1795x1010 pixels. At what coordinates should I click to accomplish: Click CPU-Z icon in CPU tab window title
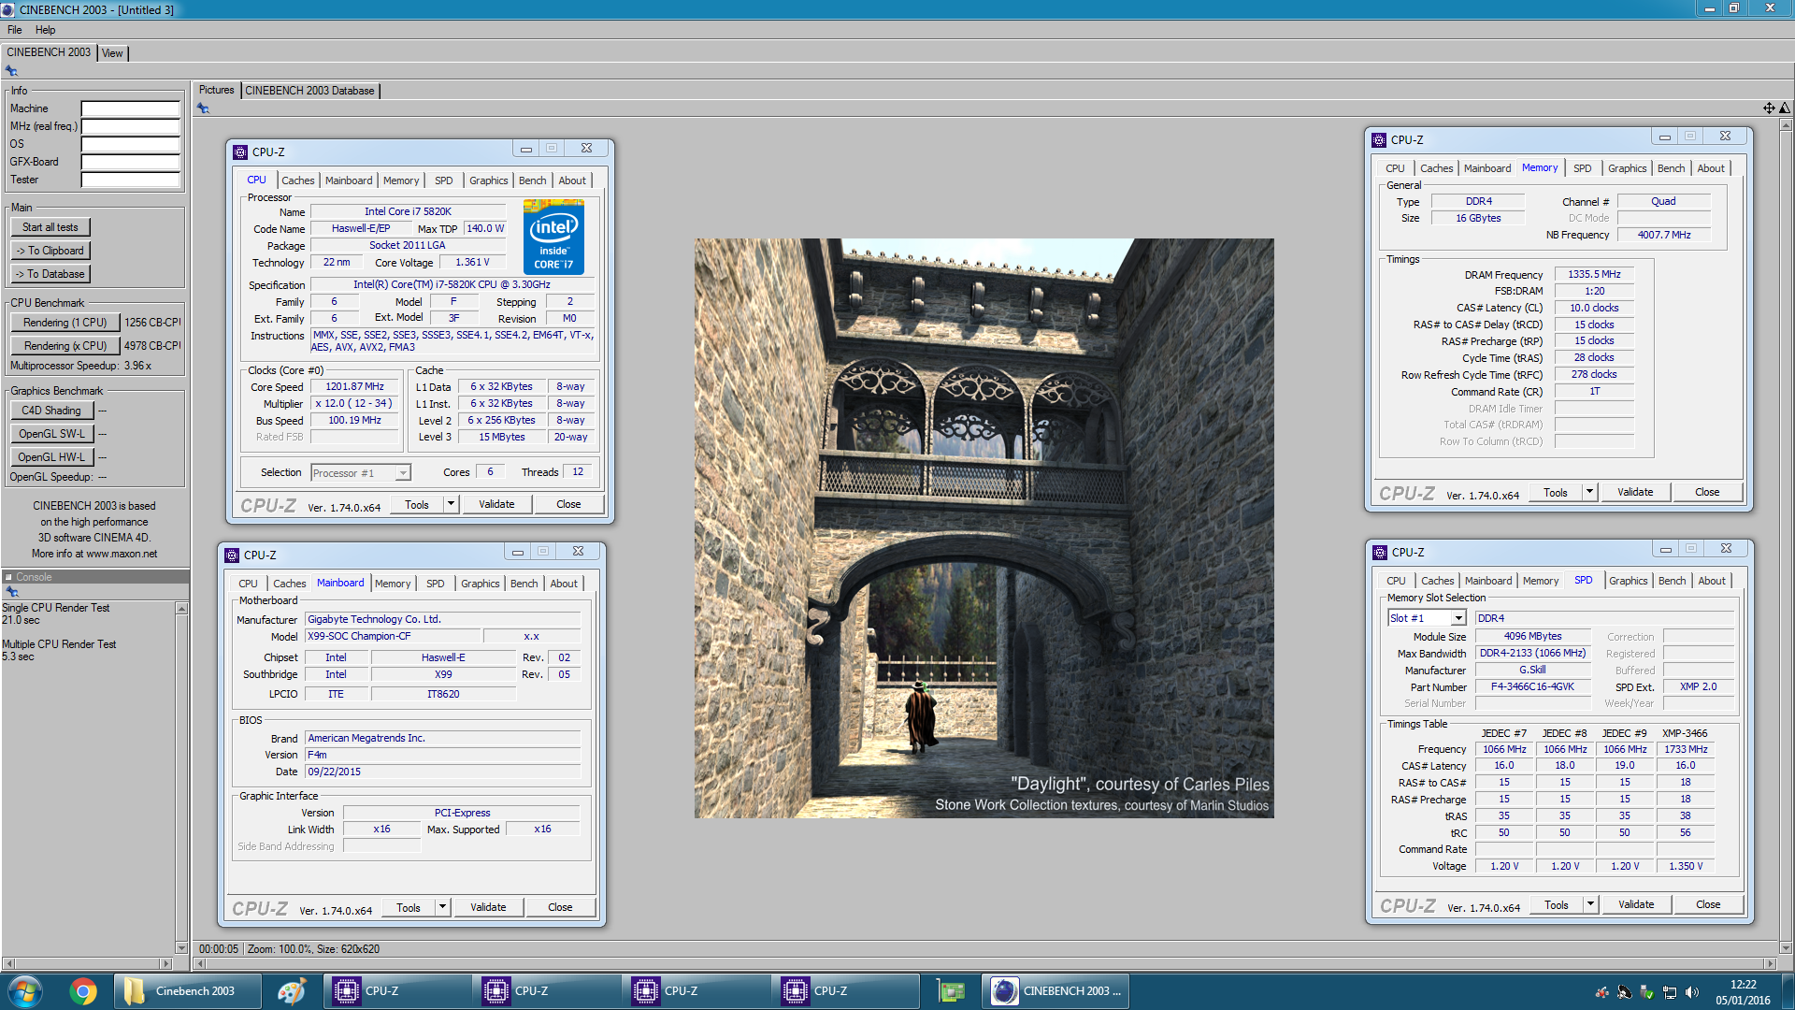click(240, 151)
